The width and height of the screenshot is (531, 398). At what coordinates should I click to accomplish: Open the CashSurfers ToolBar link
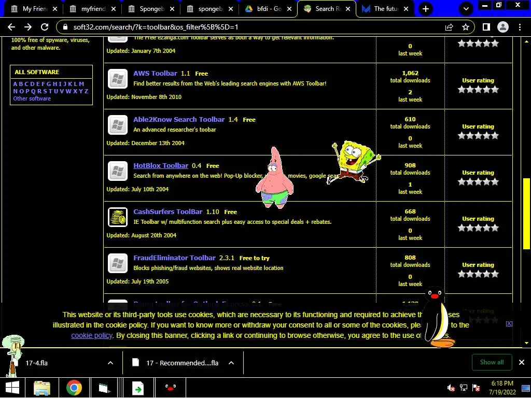click(167, 211)
